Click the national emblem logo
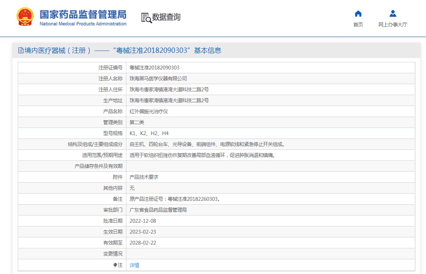 (x=25, y=17)
